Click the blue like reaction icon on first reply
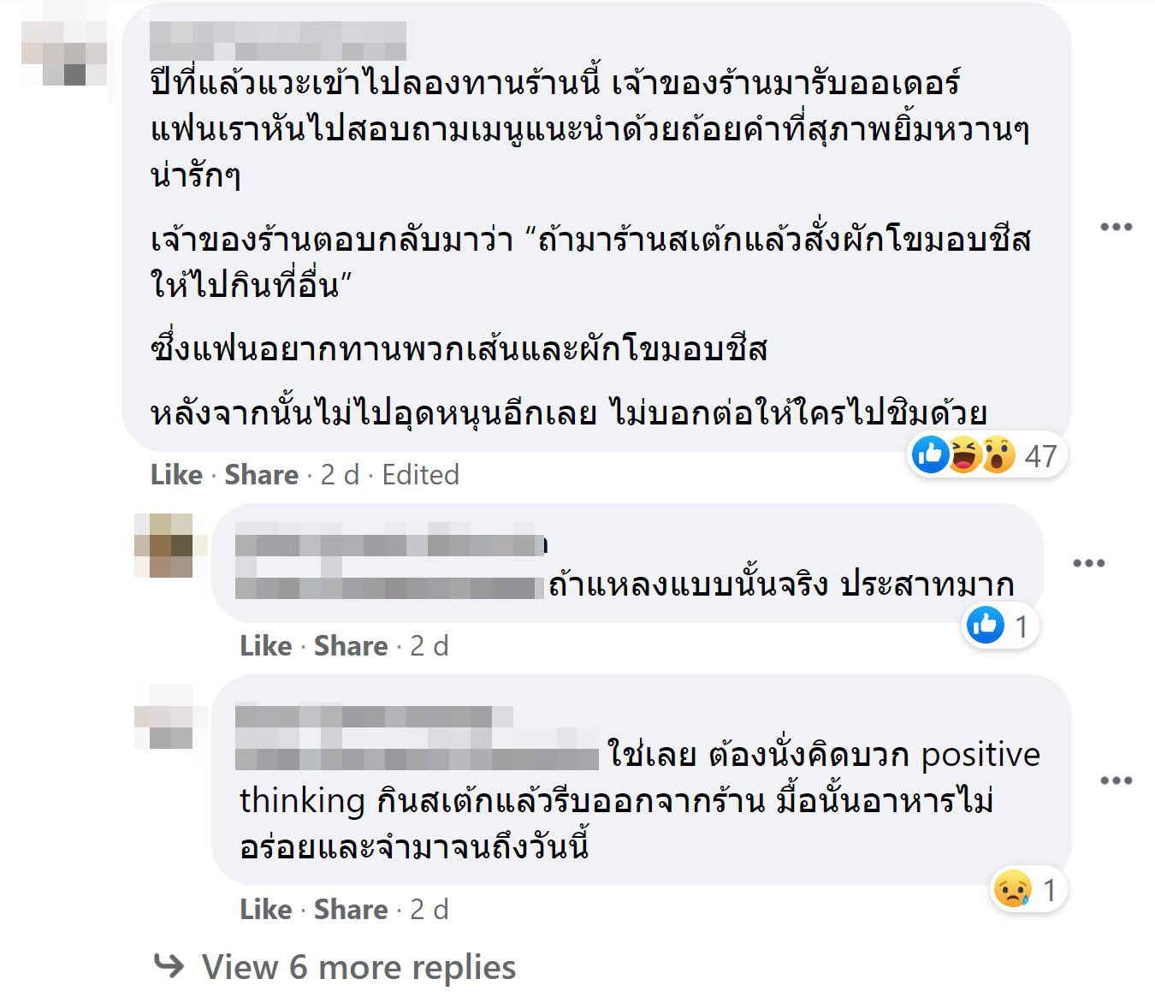This screenshot has height=997, width=1155. [986, 626]
